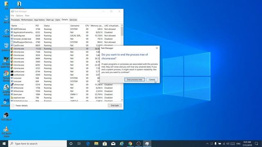Select the BtwRSupportService process row
Screen dimensions: 262x147
(x=65, y=42)
